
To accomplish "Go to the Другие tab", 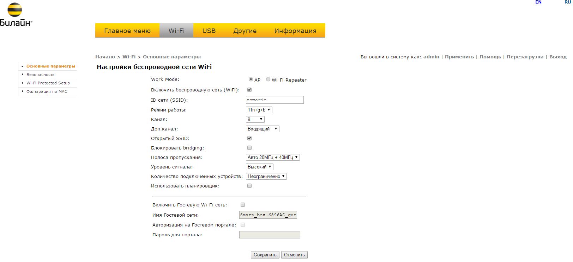I will tap(245, 31).
